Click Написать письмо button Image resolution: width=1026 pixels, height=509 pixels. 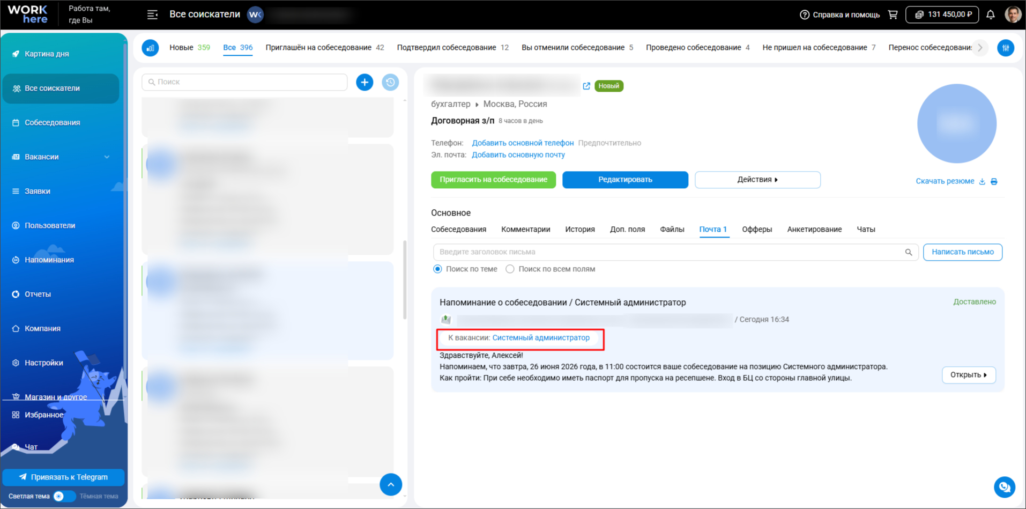(963, 252)
